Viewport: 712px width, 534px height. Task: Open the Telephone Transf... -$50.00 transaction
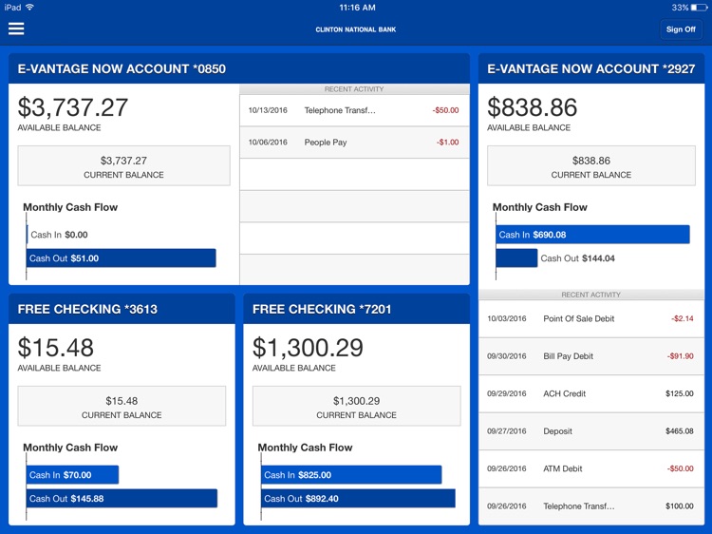click(x=354, y=110)
